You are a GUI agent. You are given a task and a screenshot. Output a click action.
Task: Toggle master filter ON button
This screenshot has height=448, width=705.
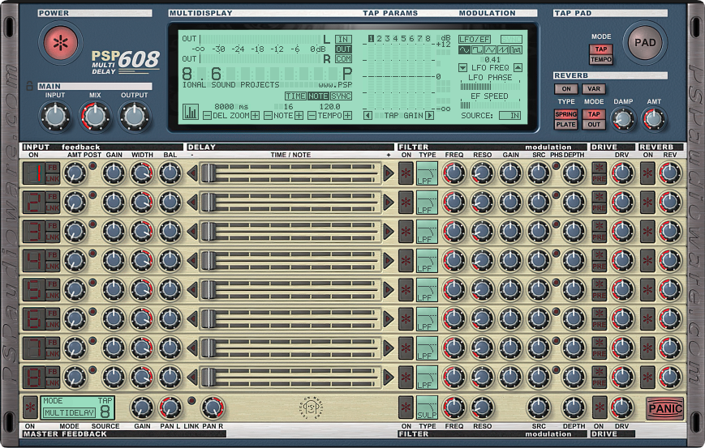(x=406, y=407)
